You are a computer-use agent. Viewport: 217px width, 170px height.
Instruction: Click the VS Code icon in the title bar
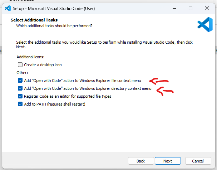click(x=7, y=8)
